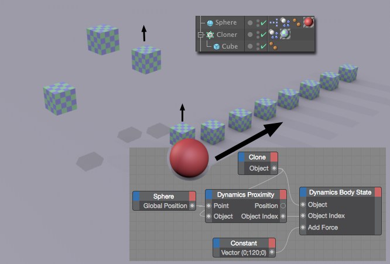Click the Position output port on Dynamics Proximity
The height and width of the screenshot is (264, 390).
[283, 205]
